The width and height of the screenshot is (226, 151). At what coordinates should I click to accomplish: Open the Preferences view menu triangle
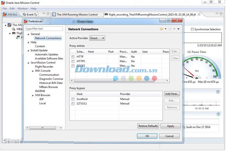[179, 29]
